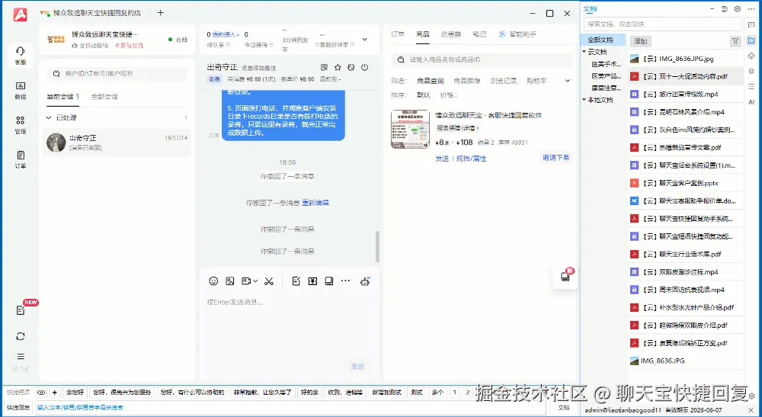Viewport: 762px width, 417px height.
Task: Click the 亲您好 quick phrase
Action: [x=75, y=393]
